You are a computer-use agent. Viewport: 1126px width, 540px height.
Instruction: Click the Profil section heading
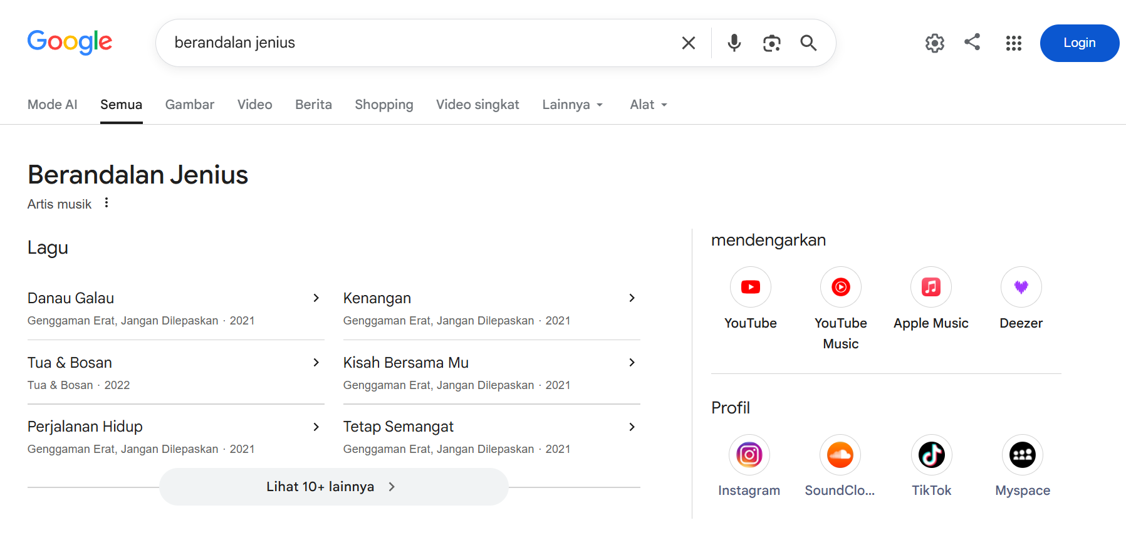point(731,408)
